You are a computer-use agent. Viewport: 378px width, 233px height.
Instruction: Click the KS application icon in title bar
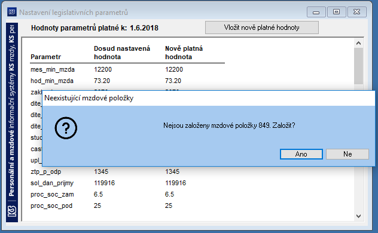(x=12, y=12)
